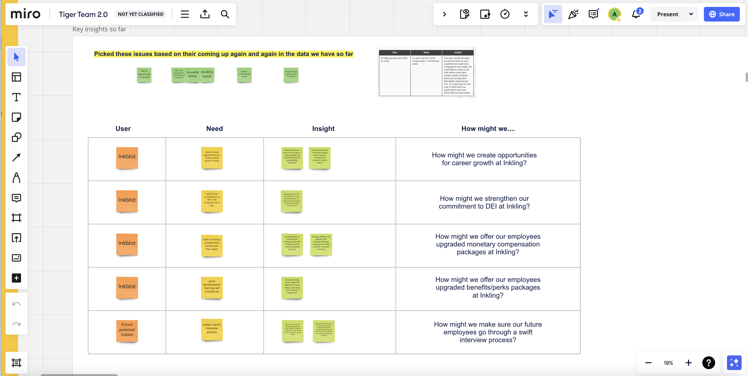Click the 'User' column header
Viewport: 748px width, 376px height.
tap(123, 129)
